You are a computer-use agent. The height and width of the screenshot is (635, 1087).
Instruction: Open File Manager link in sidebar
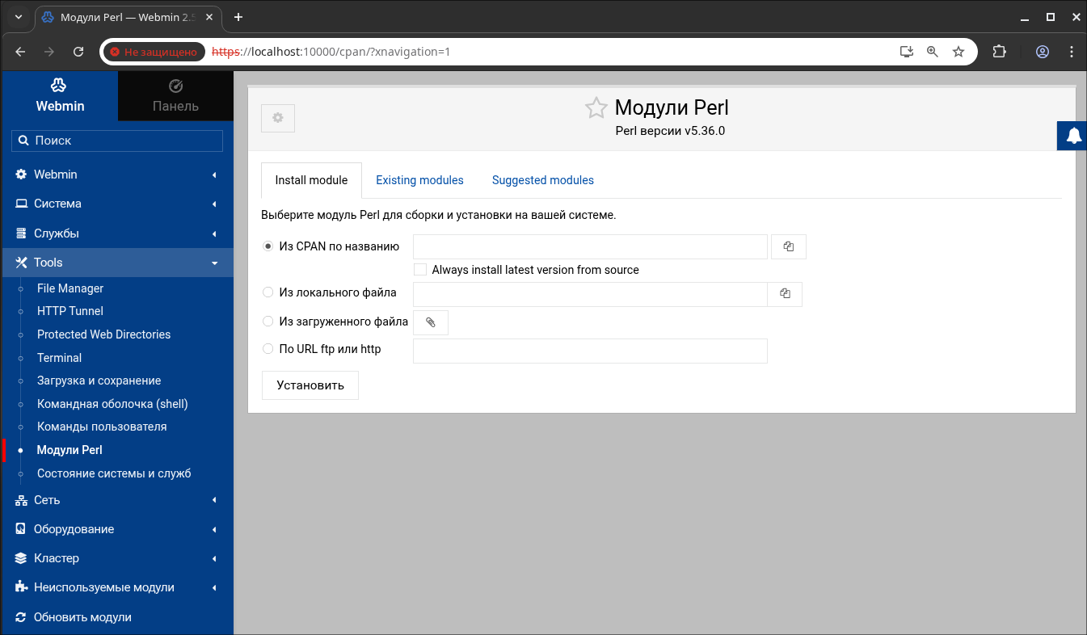70,288
